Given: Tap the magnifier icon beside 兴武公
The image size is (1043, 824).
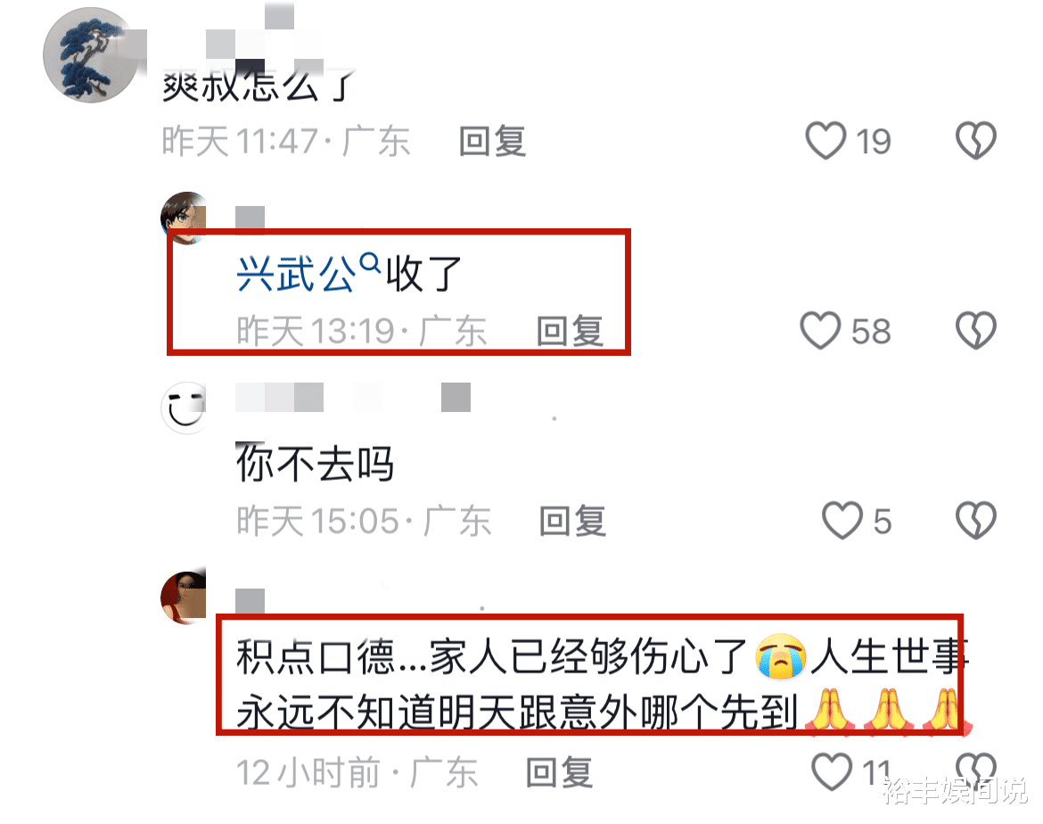Looking at the screenshot, I should coord(370,264).
